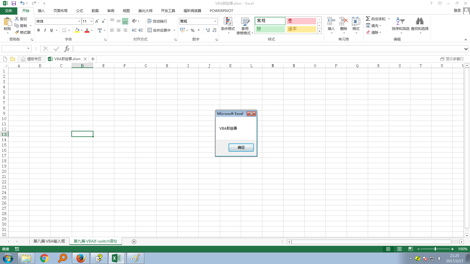Click the text orientation icon
The image size is (470, 264).
134,21
